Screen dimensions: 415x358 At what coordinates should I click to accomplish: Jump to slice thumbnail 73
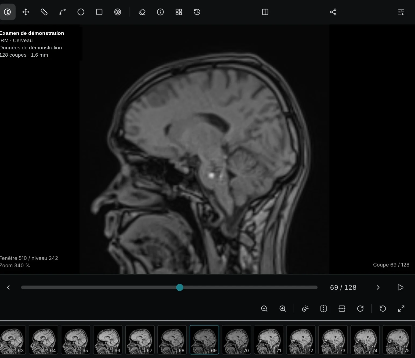coord(333,340)
